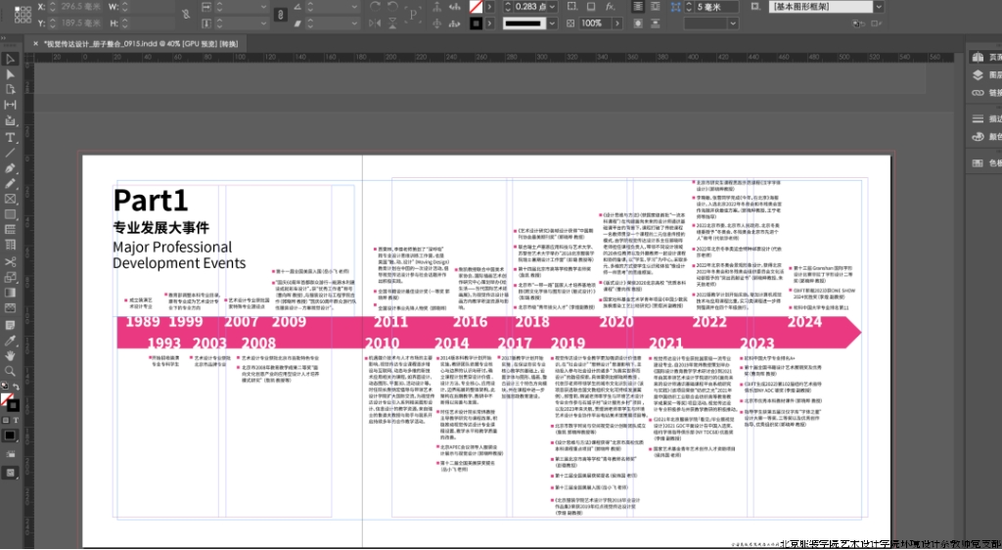Select the Direct Selection tool

tap(10, 74)
